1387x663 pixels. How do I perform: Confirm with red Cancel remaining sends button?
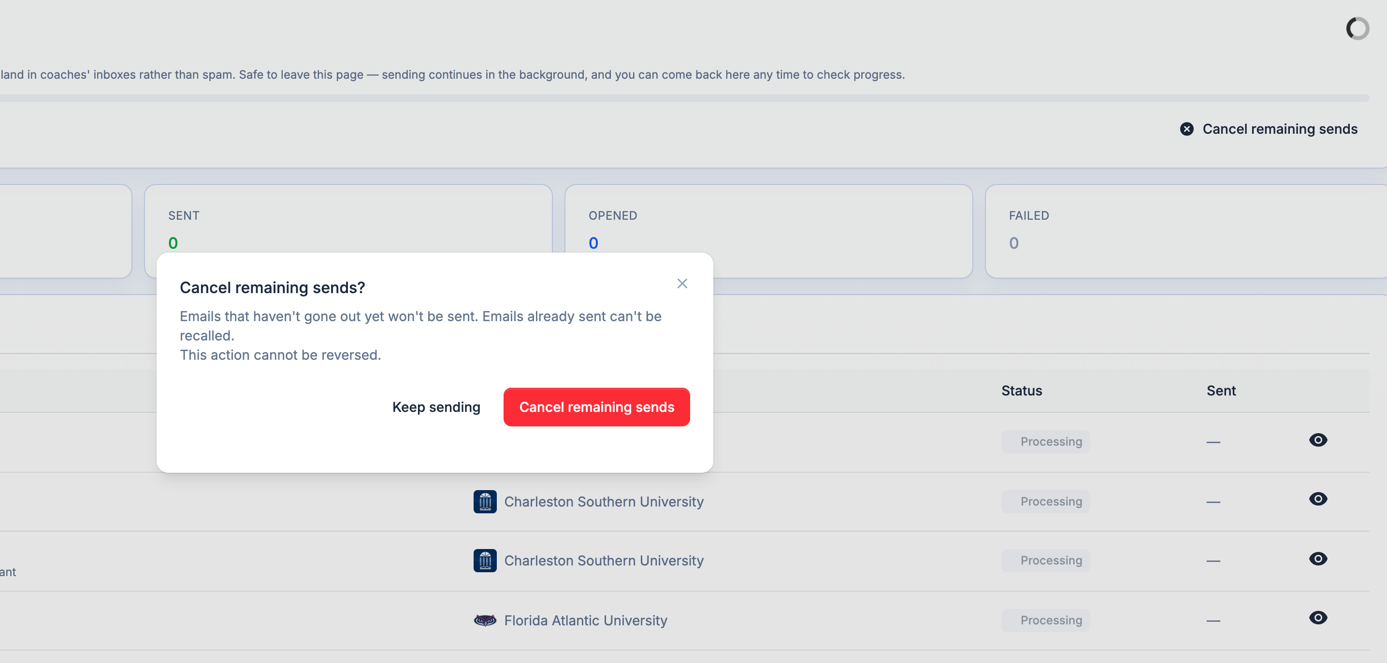[x=596, y=408]
